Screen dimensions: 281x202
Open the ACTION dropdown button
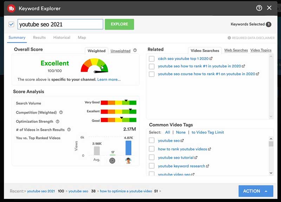[256, 191]
